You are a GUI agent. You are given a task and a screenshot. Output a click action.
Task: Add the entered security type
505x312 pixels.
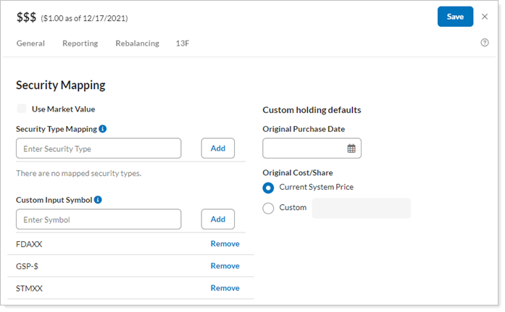pos(218,148)
